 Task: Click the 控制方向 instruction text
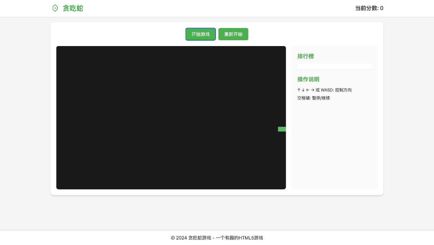pyautogui.click(x=343, y=90)
